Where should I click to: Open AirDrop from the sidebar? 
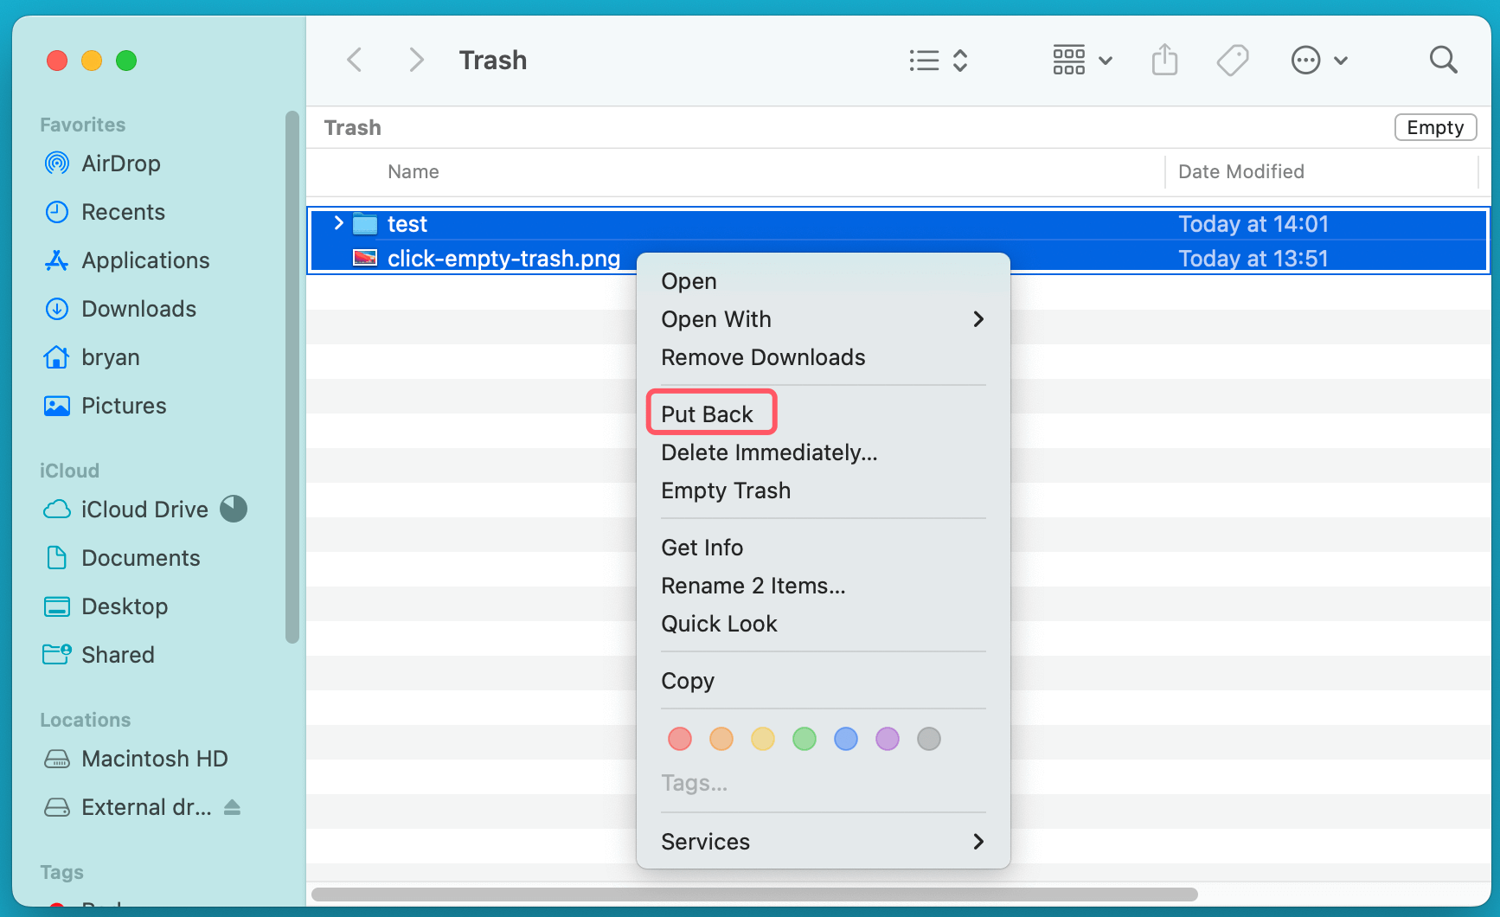click(120, 163)
